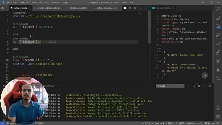Open the Explorer files icon

(x=218, y=18)
